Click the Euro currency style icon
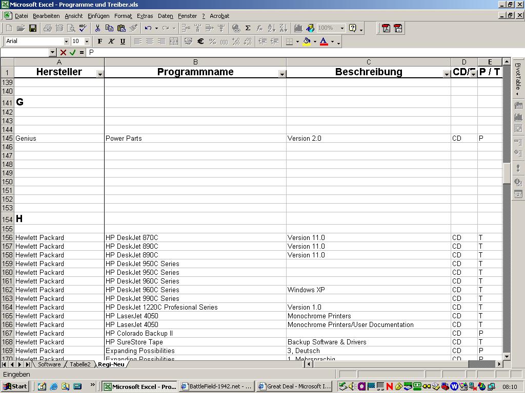525x393 pixels. [200, 41]
